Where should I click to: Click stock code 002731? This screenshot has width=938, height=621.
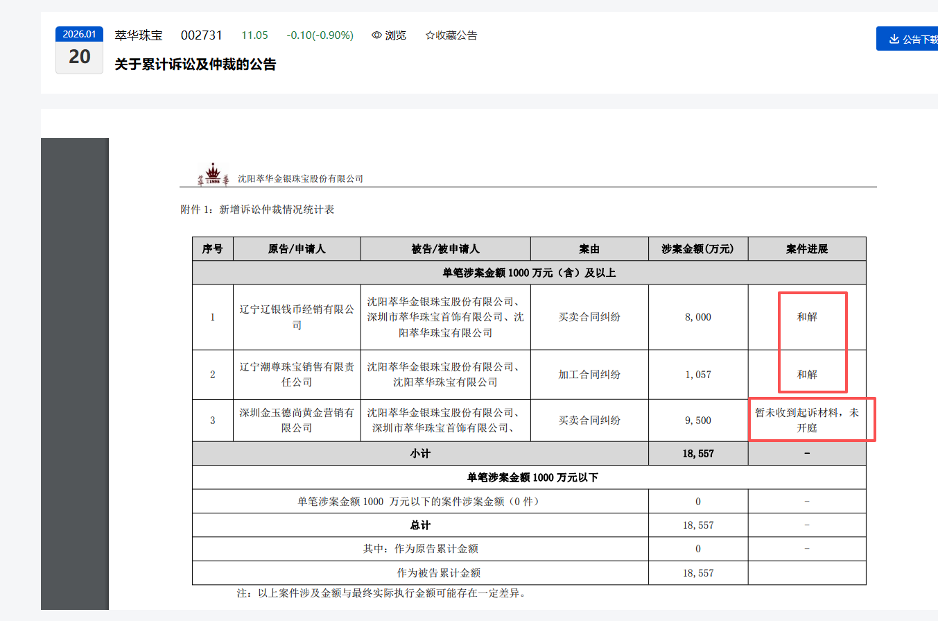coord(202,35)
